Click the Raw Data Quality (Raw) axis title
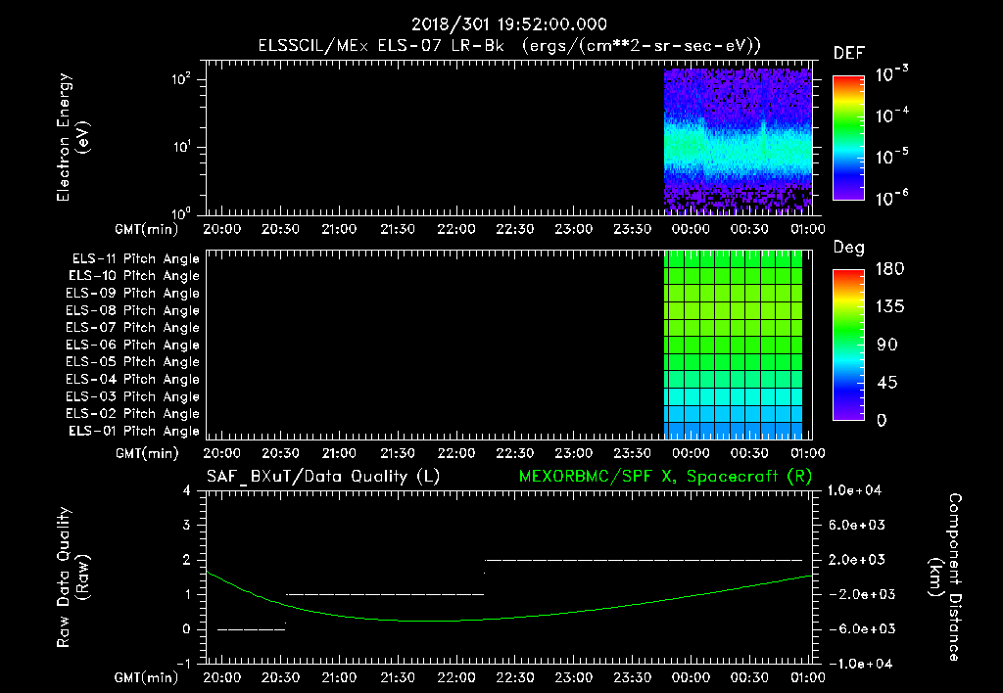Image resolution: width=1003 pixels, height=693 pixels. pos(72,577)
